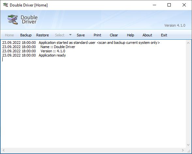Click the vertical scrollbar up arrow
192x154 pixels.
188,43
